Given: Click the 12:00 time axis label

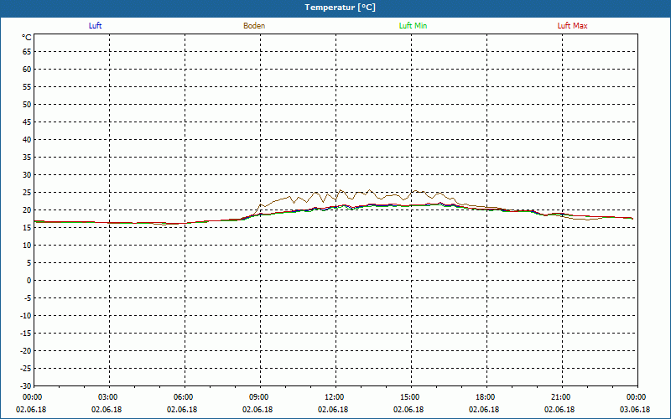Looking at the screenshot, I should pos(335,397).
